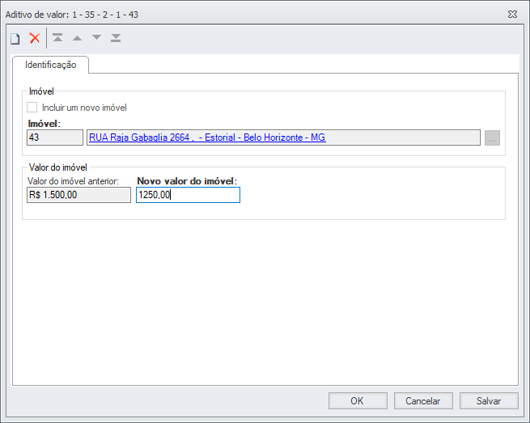Click the 'Valor do imóvel anterior:' label
Screen dimensions: 530x423
(x=73, y=181)
